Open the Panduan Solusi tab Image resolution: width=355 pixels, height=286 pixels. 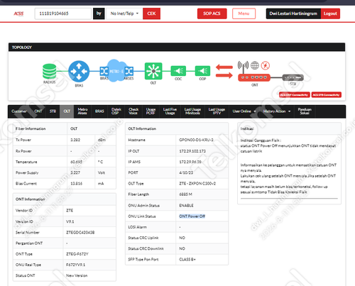coord(305,111)
